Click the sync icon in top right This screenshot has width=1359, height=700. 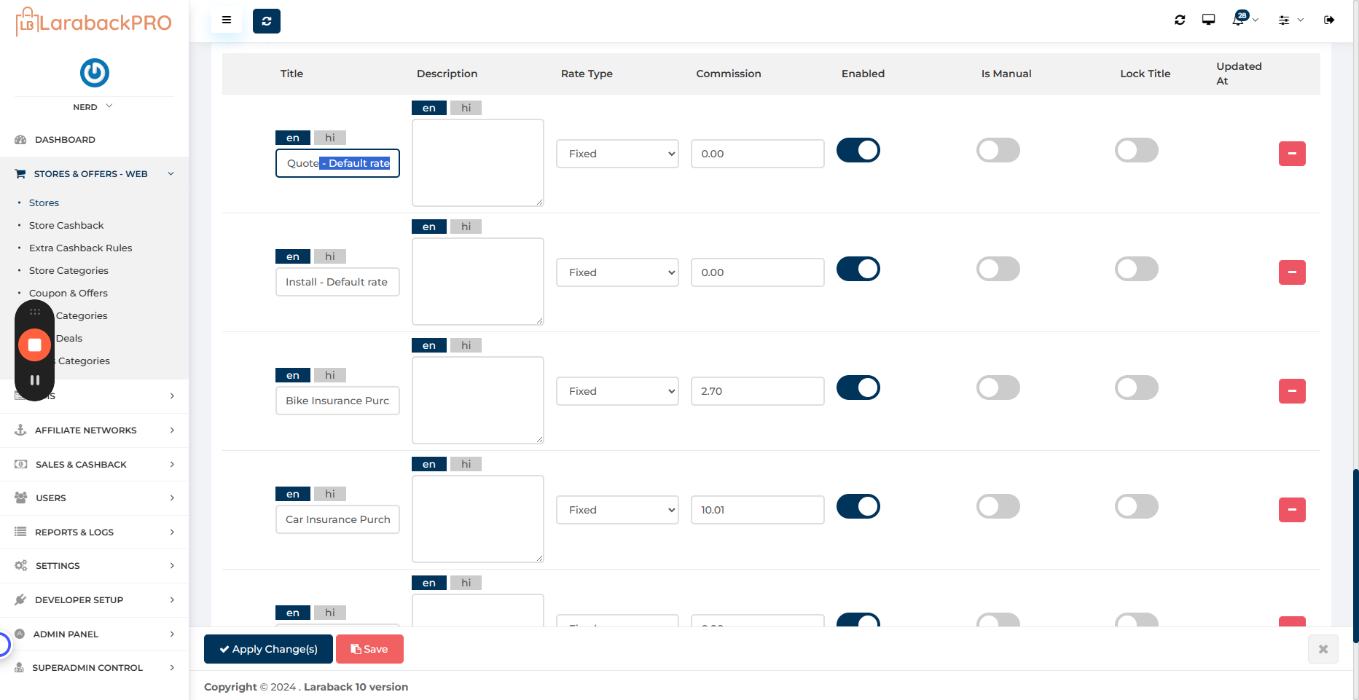click(1180, 20)
